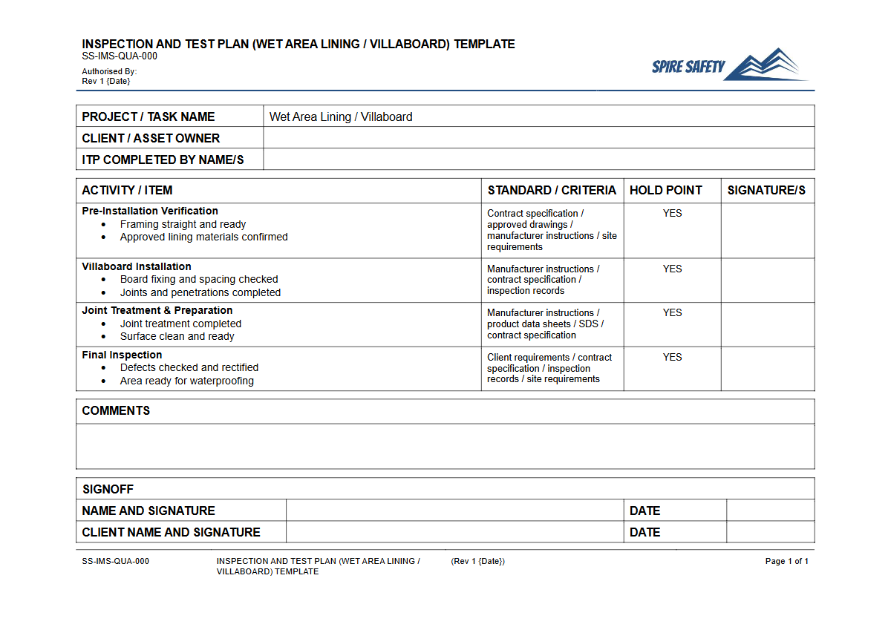This screenshot has width=891, height=630.
Task: Click the 'CLIENT NAME AND SIGNATURE' label
Action: pyautogui.click(x=171, y=533)
